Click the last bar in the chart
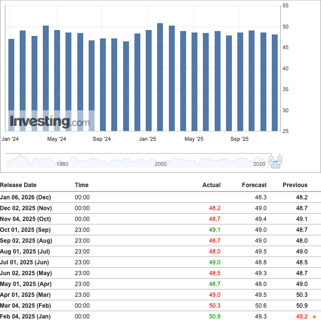 pos(275,83)
